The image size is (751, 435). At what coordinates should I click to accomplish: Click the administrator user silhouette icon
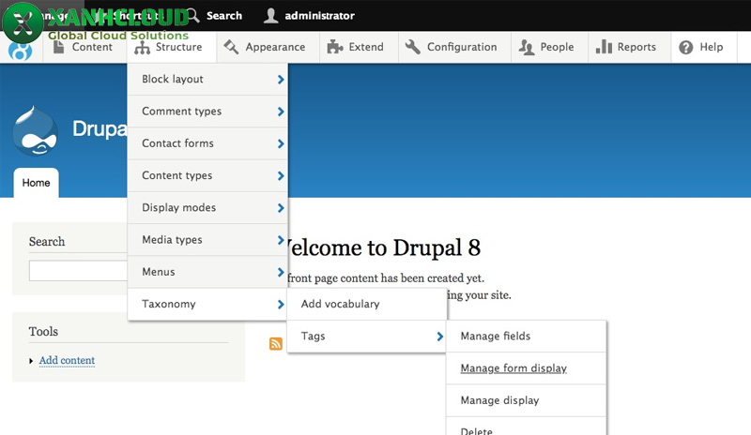point(270,15)
